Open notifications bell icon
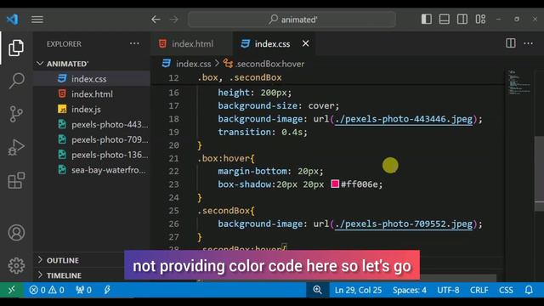Screen dimensions: 544x306 (529, 290)
